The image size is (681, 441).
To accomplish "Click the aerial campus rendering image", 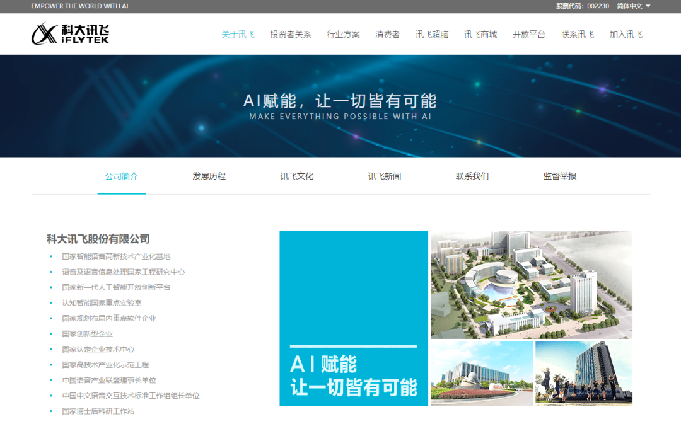I will (x=531, y=284).
